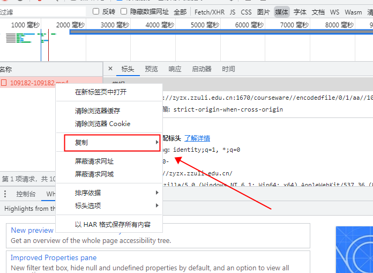Enable the 隐藏数据网址 checkbox
Image resolution: width=373 pixels, height=273 pixels.
point(124,12)
